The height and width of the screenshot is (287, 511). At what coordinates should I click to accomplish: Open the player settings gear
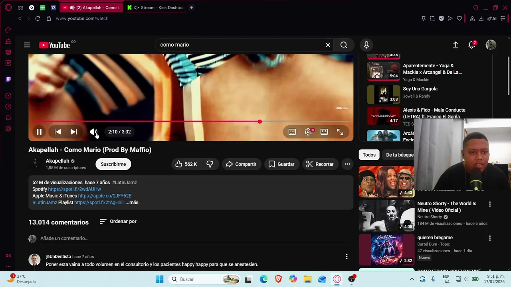308,132
